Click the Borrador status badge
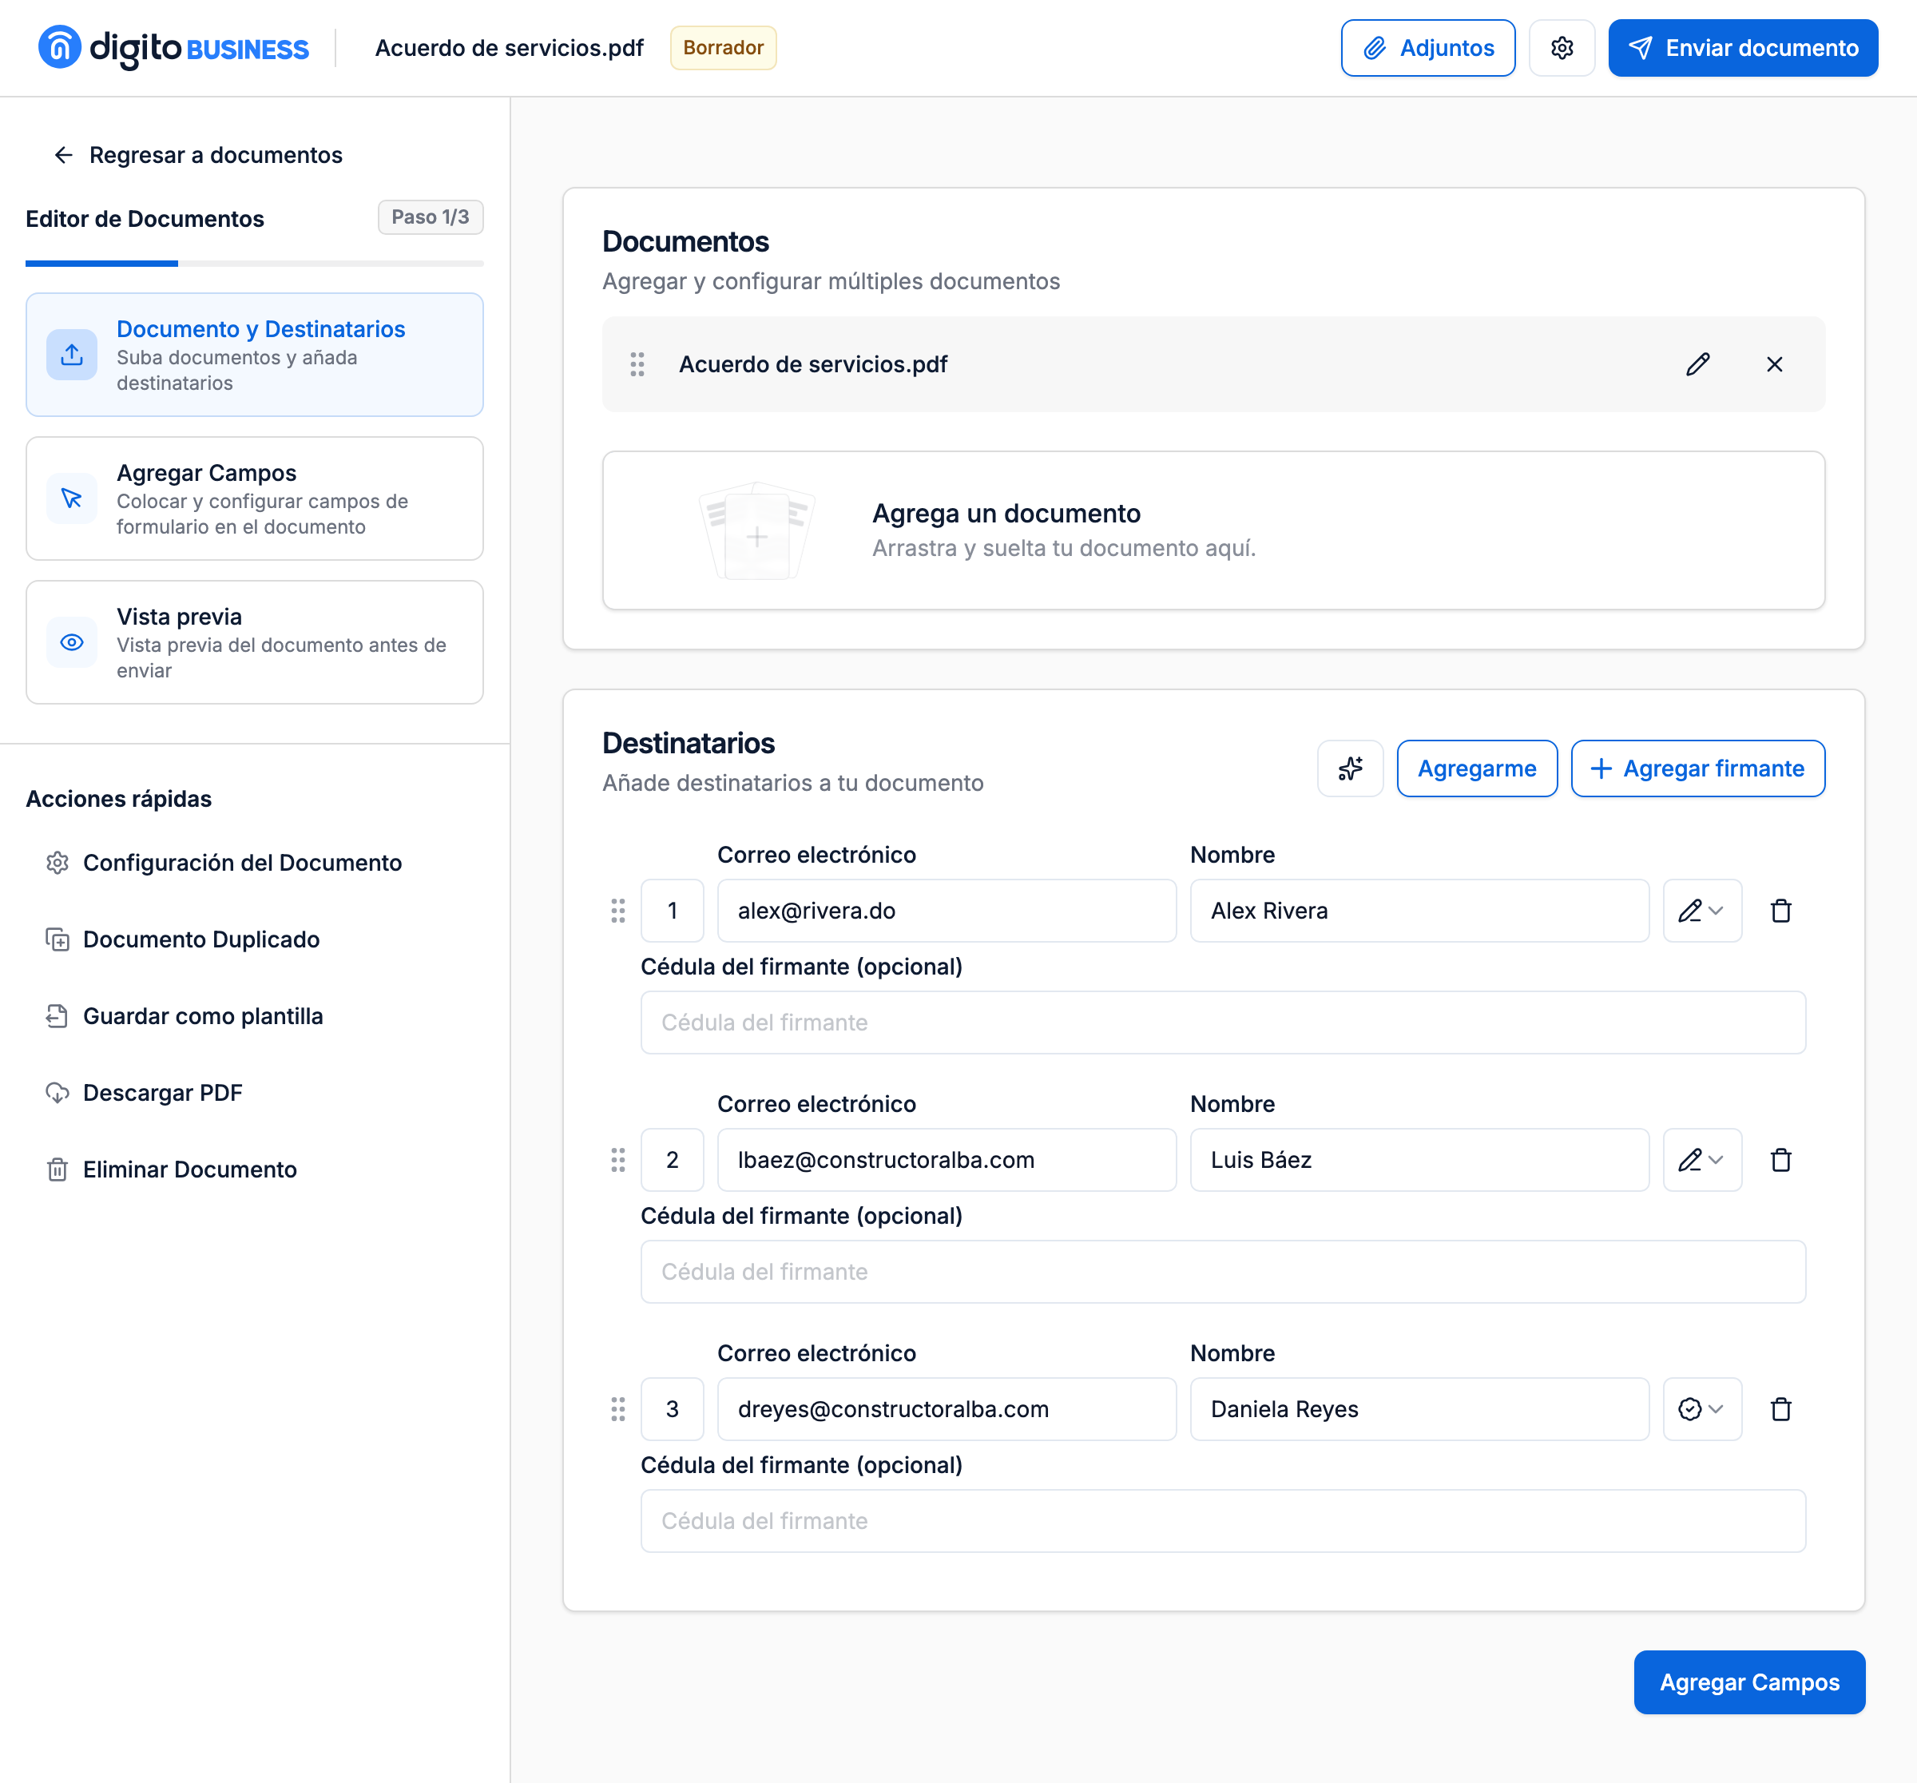This screenshot has width=1917, height=1783. tap(723, 48)
